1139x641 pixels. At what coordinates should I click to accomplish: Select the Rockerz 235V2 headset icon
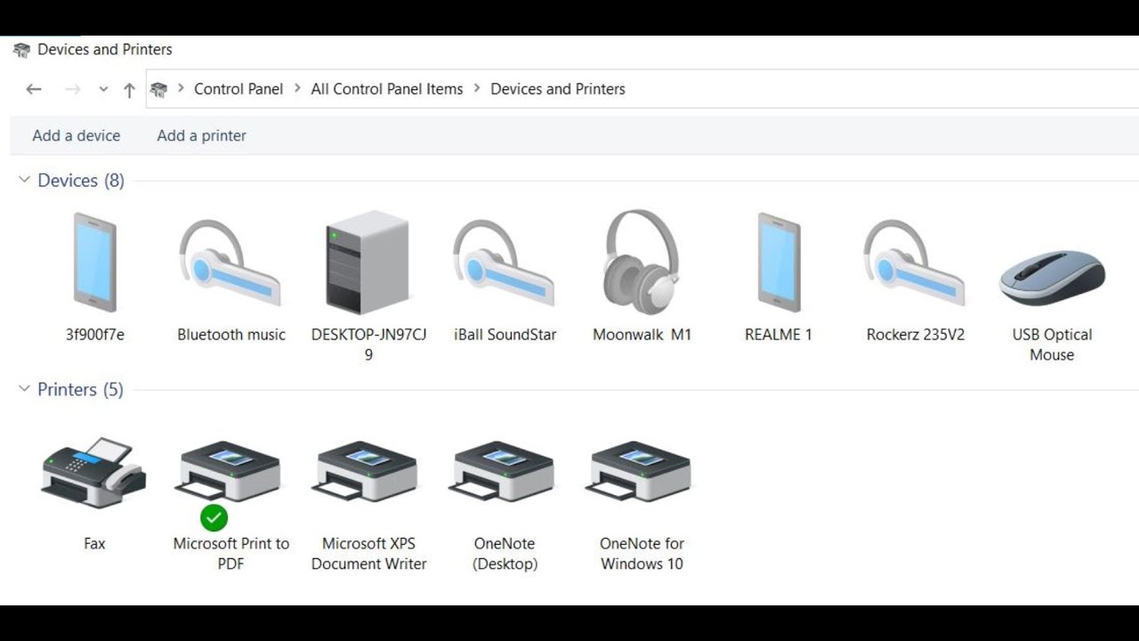(x=915, y=264)
